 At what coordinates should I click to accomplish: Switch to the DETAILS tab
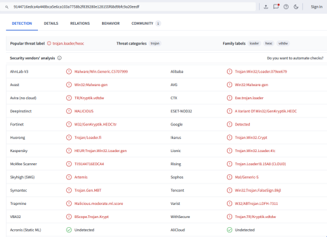coord(51,24)
